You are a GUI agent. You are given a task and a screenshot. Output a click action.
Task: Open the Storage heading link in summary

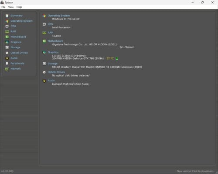coord(53,64)
